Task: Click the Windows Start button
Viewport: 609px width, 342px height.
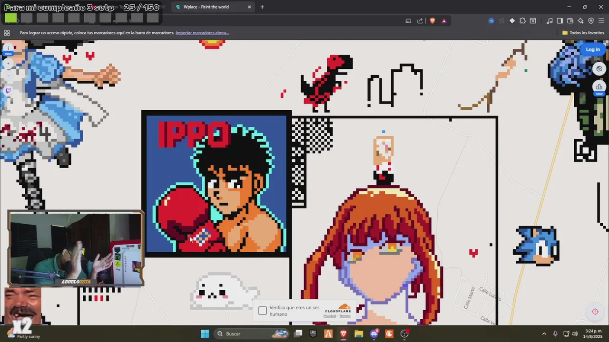Action: [x=205, y=333]
